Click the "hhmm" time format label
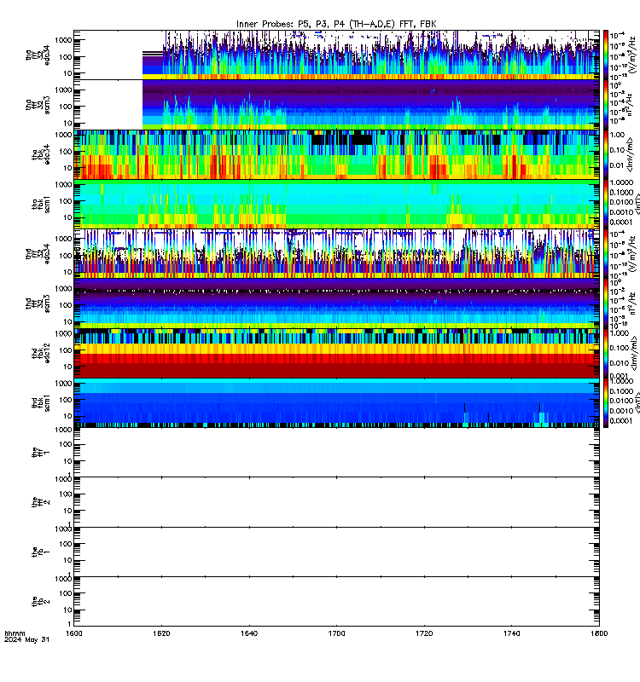Image resolution: width=640 pixels, height=682 pixels. [15, 633]
